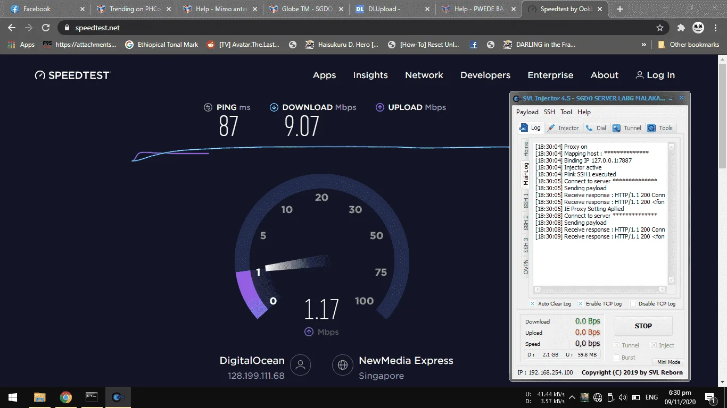The width and height of the screenshot is (727, 408).
Task: Open the Tool menu
Action: pyautogui.click(x=566, y=112)
